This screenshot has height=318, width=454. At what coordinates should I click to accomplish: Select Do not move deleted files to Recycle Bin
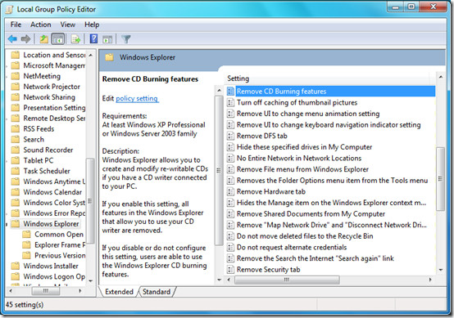305,236
